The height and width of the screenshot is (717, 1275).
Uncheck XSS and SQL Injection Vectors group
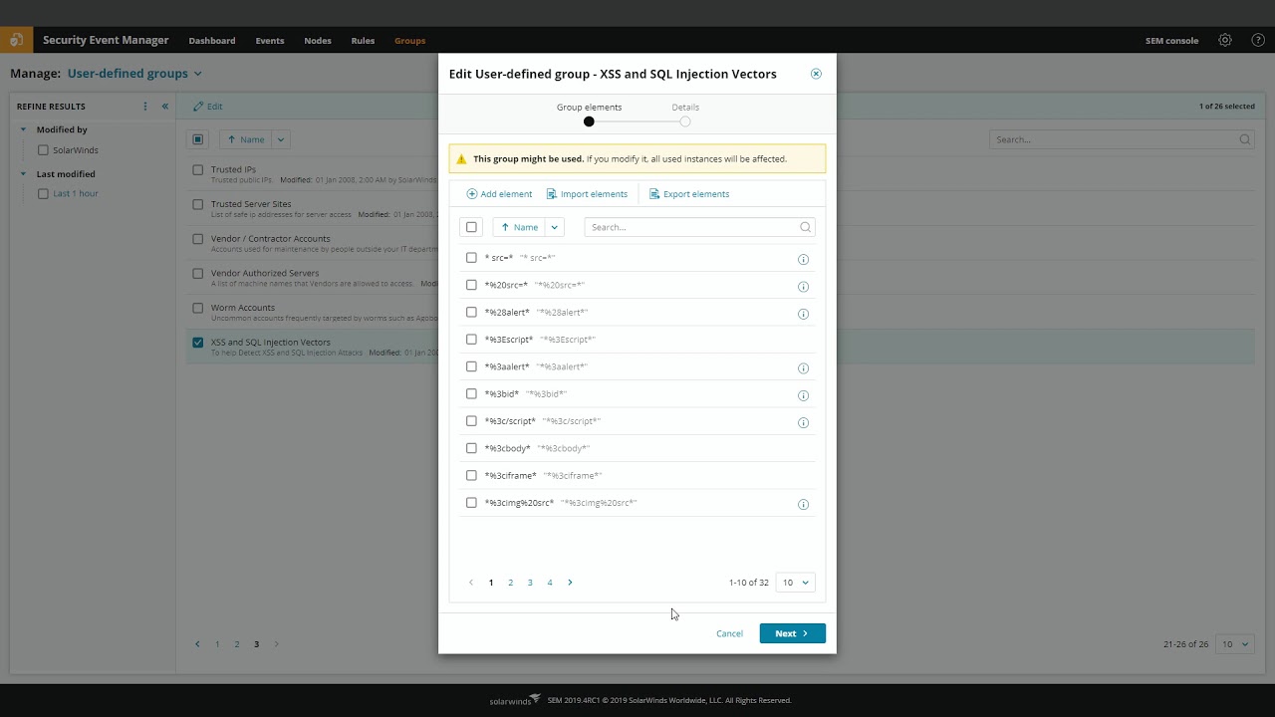[198, 343]
